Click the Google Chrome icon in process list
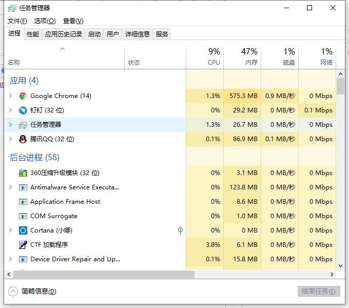 [23, 96]
